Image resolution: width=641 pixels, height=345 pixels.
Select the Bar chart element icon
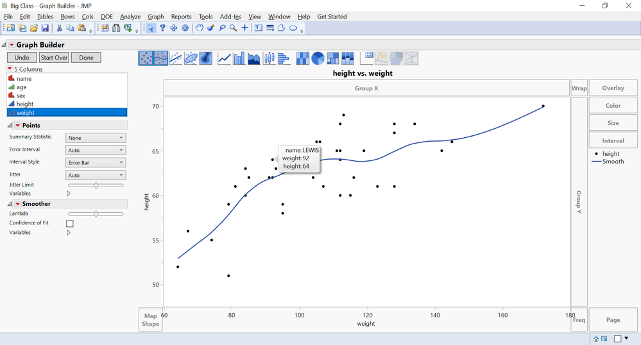pyautogui.click(x=239, y=58)
